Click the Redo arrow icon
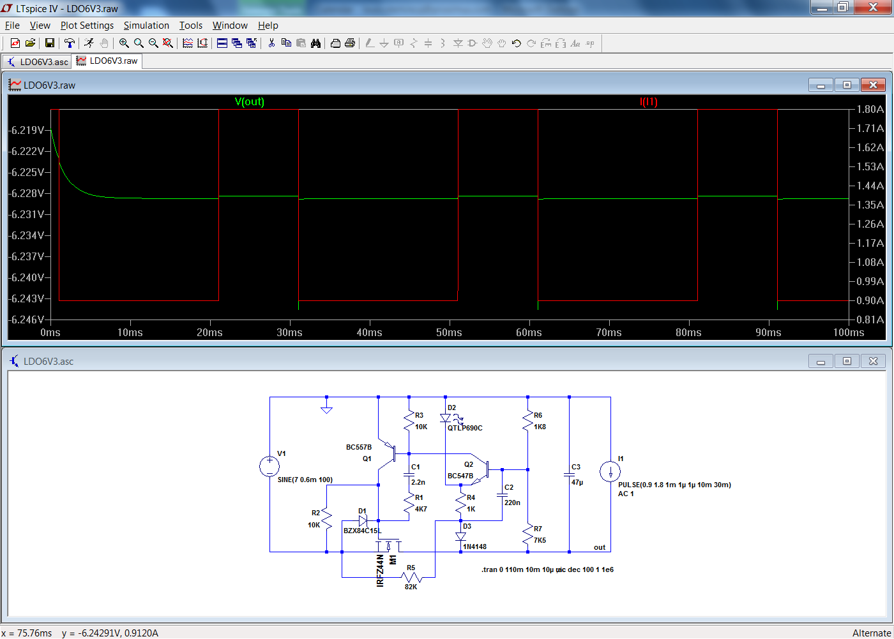 tap(531, 43)
